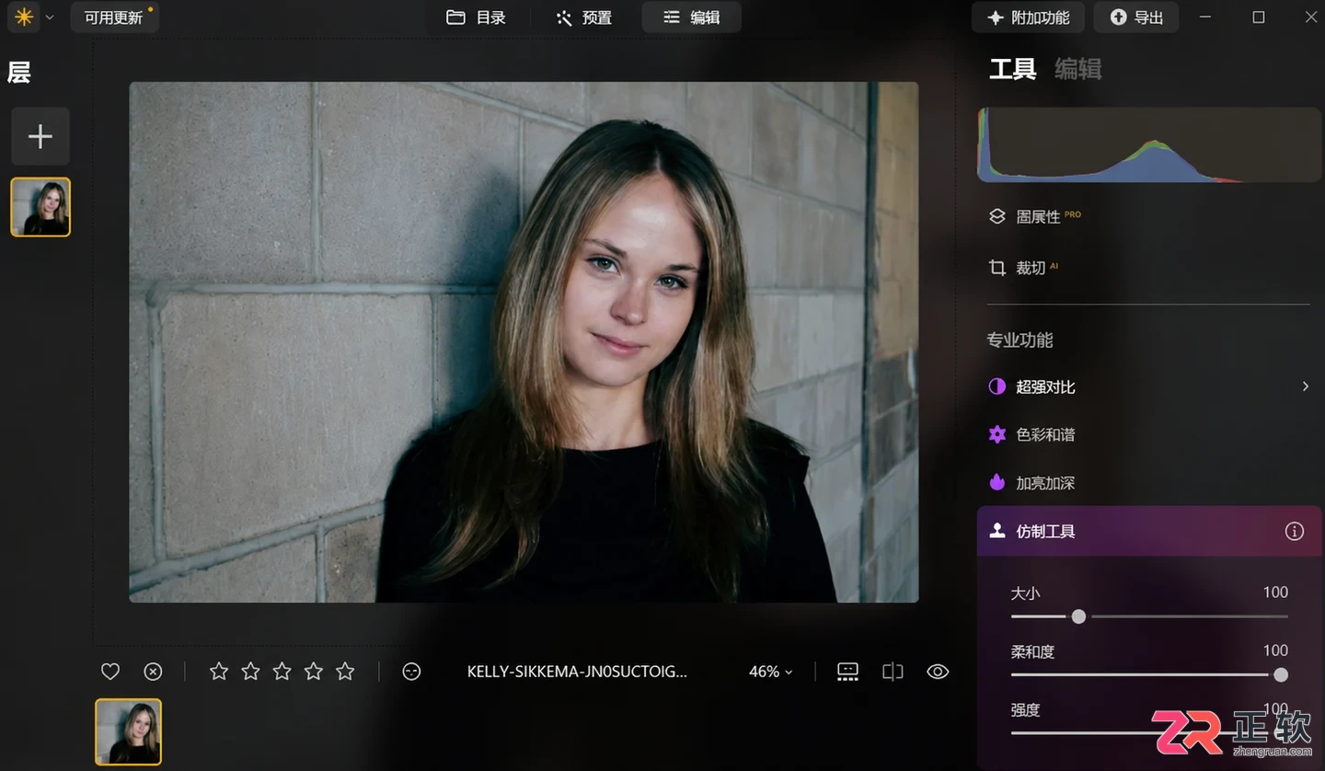Click the histogram display
The width and height of the screenshot is (1325, 771).
(x=1149, y=144)
